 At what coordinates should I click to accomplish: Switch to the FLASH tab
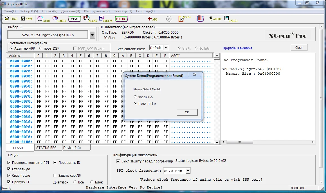(20, 148)
